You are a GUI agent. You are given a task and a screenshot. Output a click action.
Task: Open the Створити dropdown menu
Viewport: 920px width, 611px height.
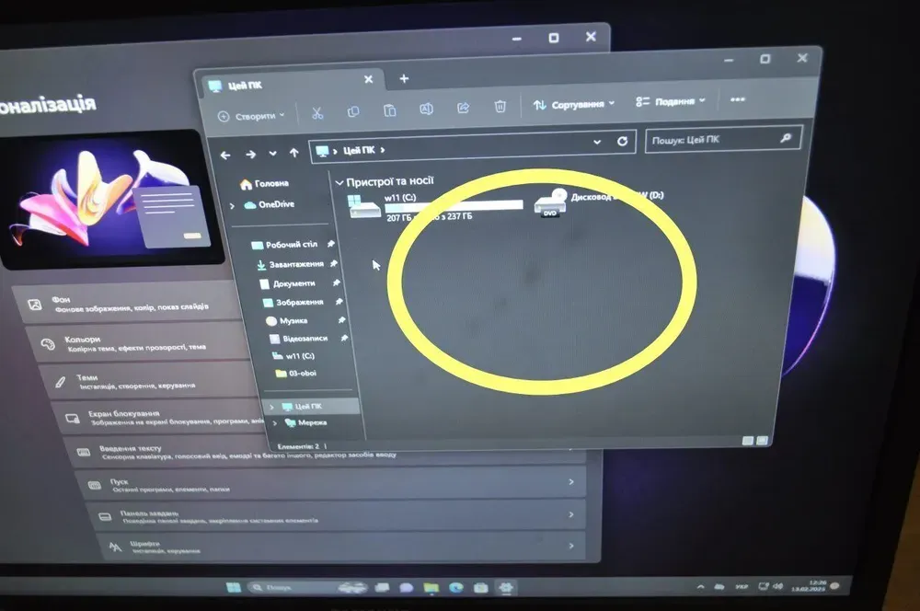(251, 116)
